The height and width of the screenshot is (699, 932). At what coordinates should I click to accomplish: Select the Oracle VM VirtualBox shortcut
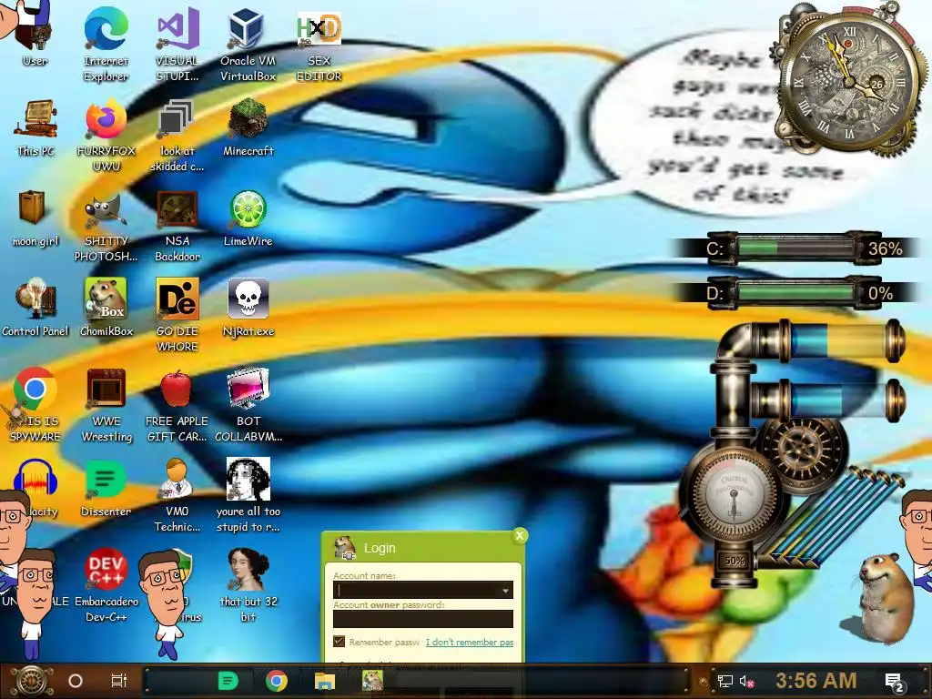248,43
